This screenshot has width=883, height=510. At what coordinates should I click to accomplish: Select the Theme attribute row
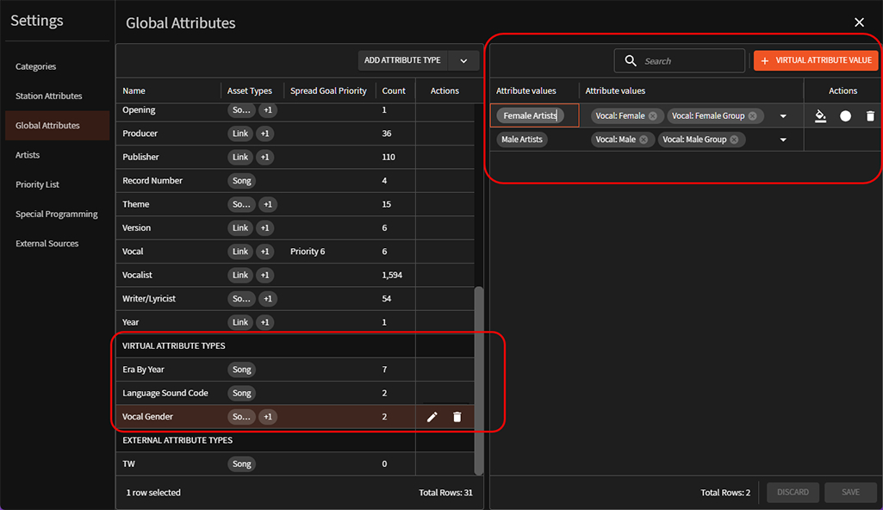[295, 204]
